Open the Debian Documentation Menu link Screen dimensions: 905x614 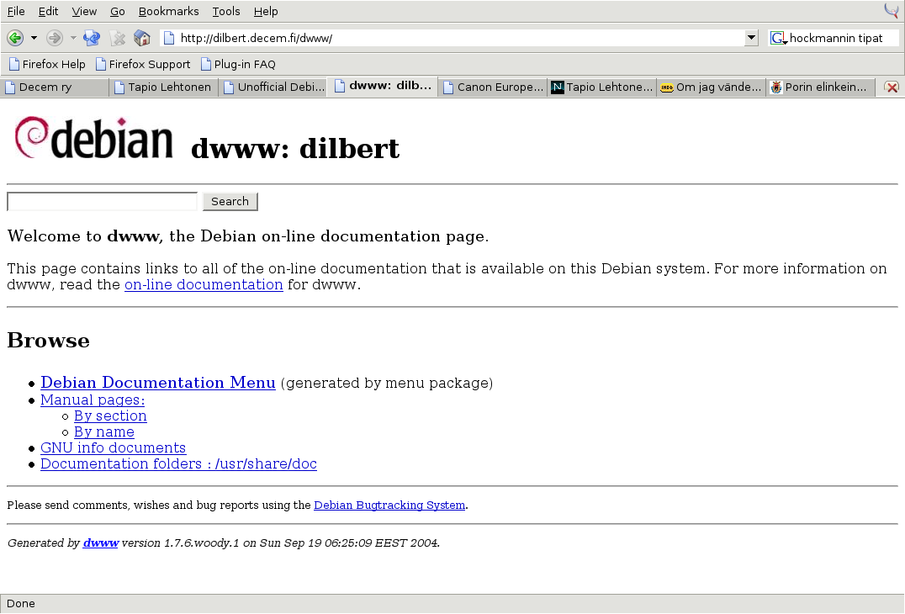pos(158,383)
